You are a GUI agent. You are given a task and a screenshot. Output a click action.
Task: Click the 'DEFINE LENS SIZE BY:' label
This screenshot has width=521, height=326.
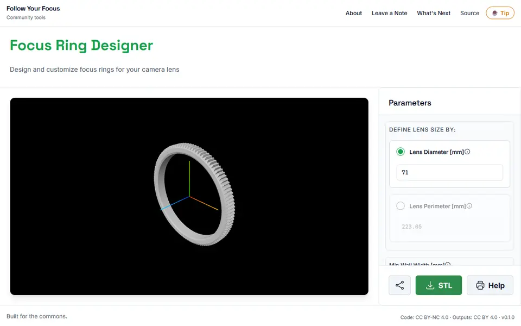click(x=422, y=129)
